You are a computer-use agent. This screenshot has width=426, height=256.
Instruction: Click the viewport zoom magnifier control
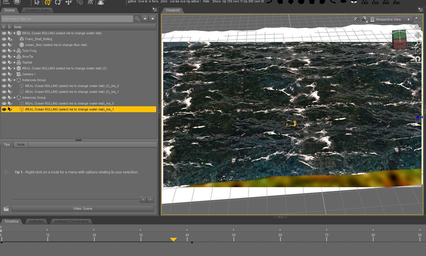coord(418,43)
